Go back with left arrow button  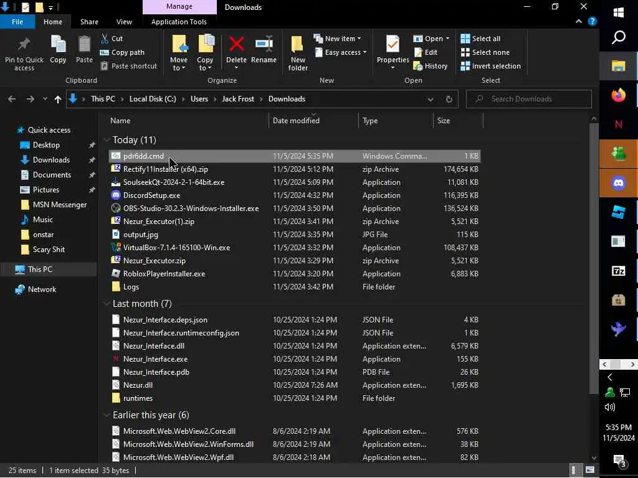tap(12, 99)
